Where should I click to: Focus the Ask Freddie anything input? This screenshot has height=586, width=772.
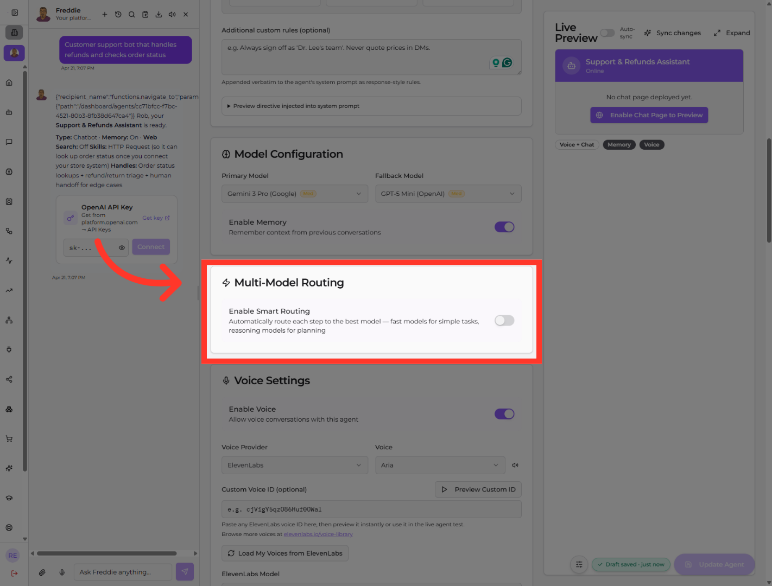pos(123,572)
